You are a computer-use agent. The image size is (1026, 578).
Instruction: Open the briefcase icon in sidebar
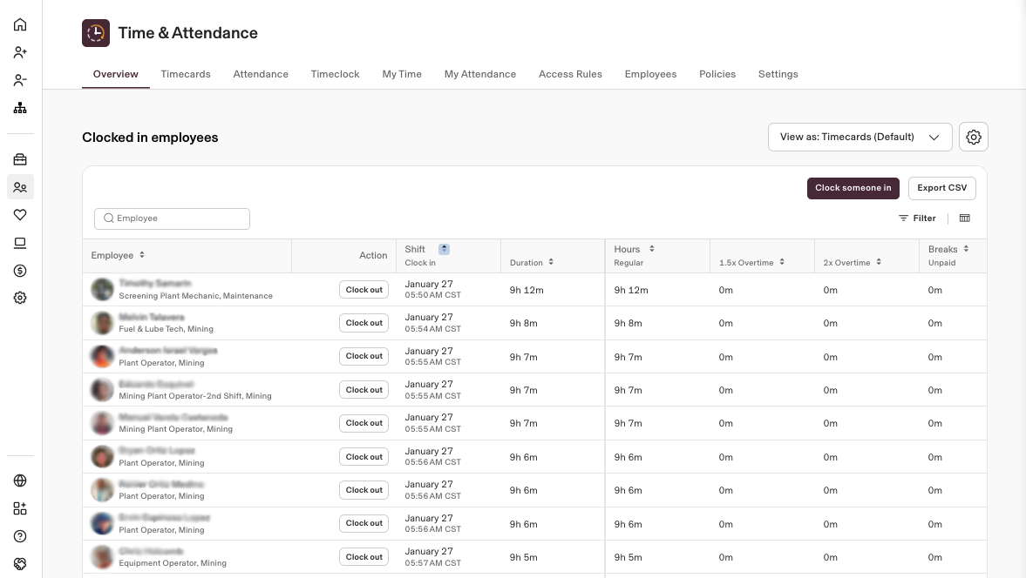[20, 159]
